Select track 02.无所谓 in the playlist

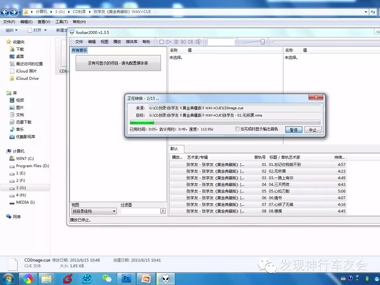tap(258, 171)
